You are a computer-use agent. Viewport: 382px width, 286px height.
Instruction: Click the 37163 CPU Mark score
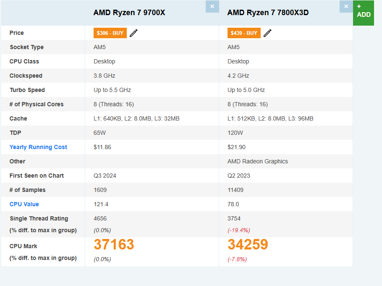tap(114, 244)
